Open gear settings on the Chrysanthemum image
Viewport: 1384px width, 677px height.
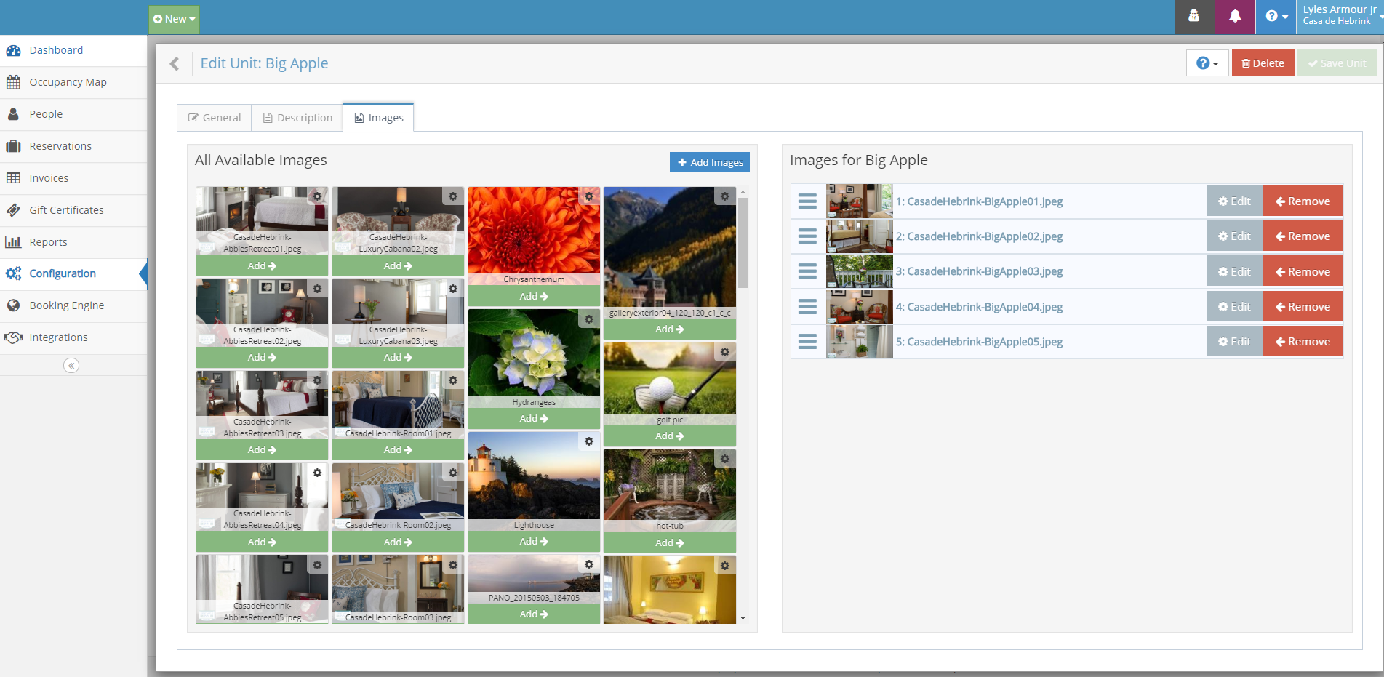coord(589,196)
